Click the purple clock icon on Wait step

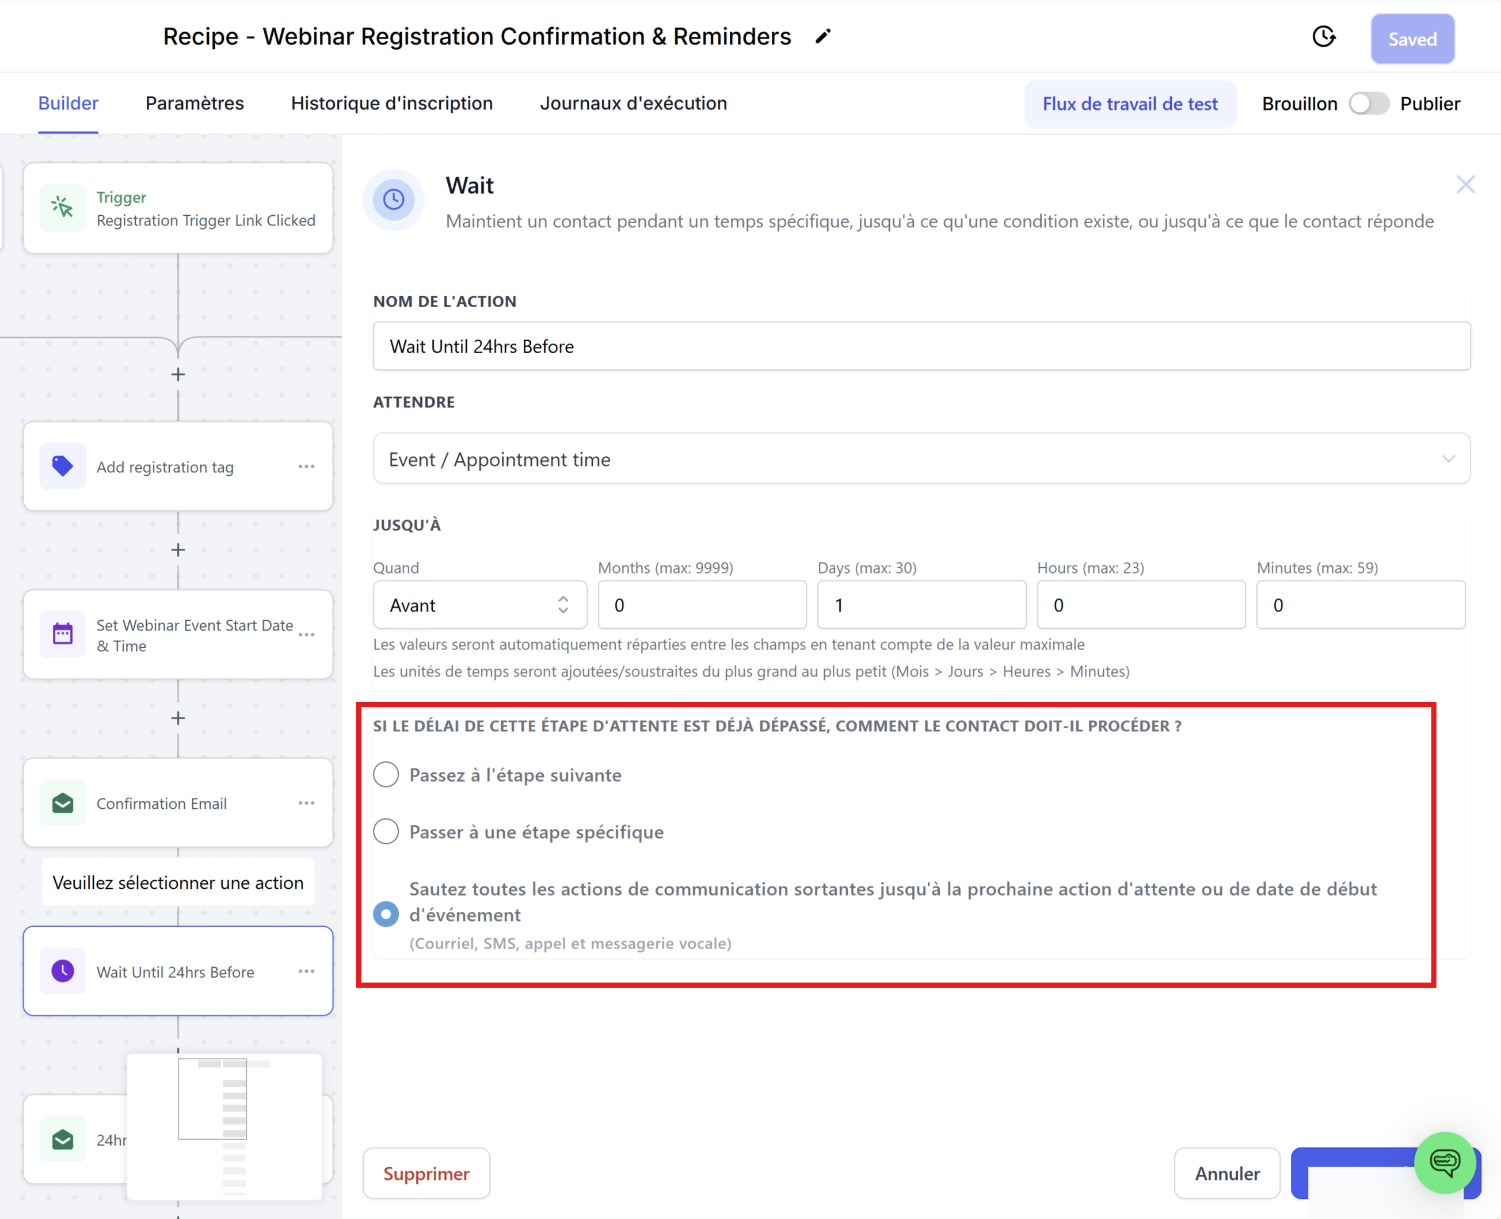tap(63, 971)
